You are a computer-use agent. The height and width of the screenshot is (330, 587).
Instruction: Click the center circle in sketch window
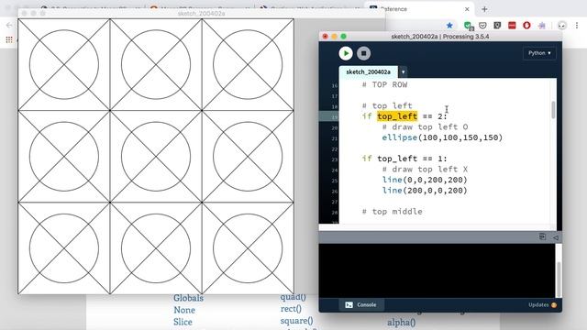156,157
